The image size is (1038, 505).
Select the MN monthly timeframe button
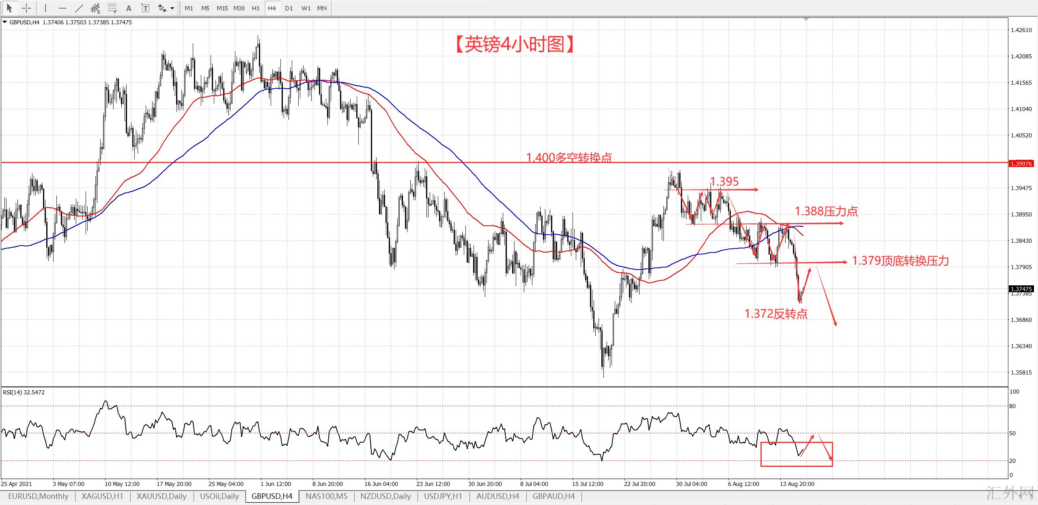[x=322, y=8]
